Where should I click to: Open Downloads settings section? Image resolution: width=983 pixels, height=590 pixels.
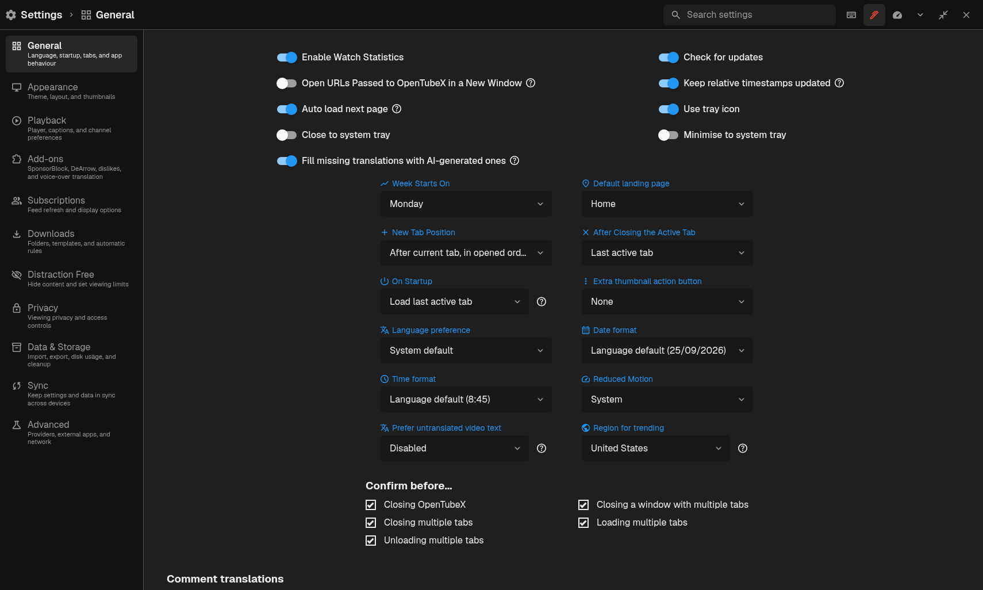[71, 242]
